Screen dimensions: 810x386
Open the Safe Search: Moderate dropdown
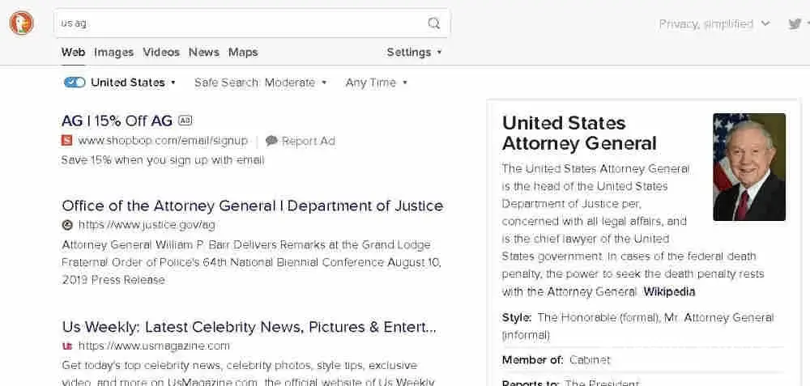[x=260, y=83]
